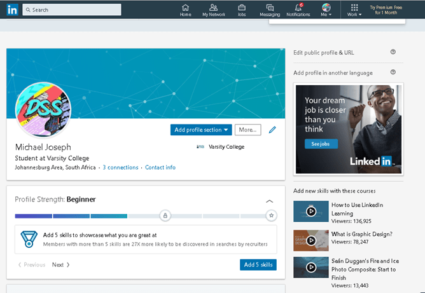The height and width of the screenshot is (293, 425).
Task: Click Johannesburg Area, South Africa location text
Action: tap(55, 167)
